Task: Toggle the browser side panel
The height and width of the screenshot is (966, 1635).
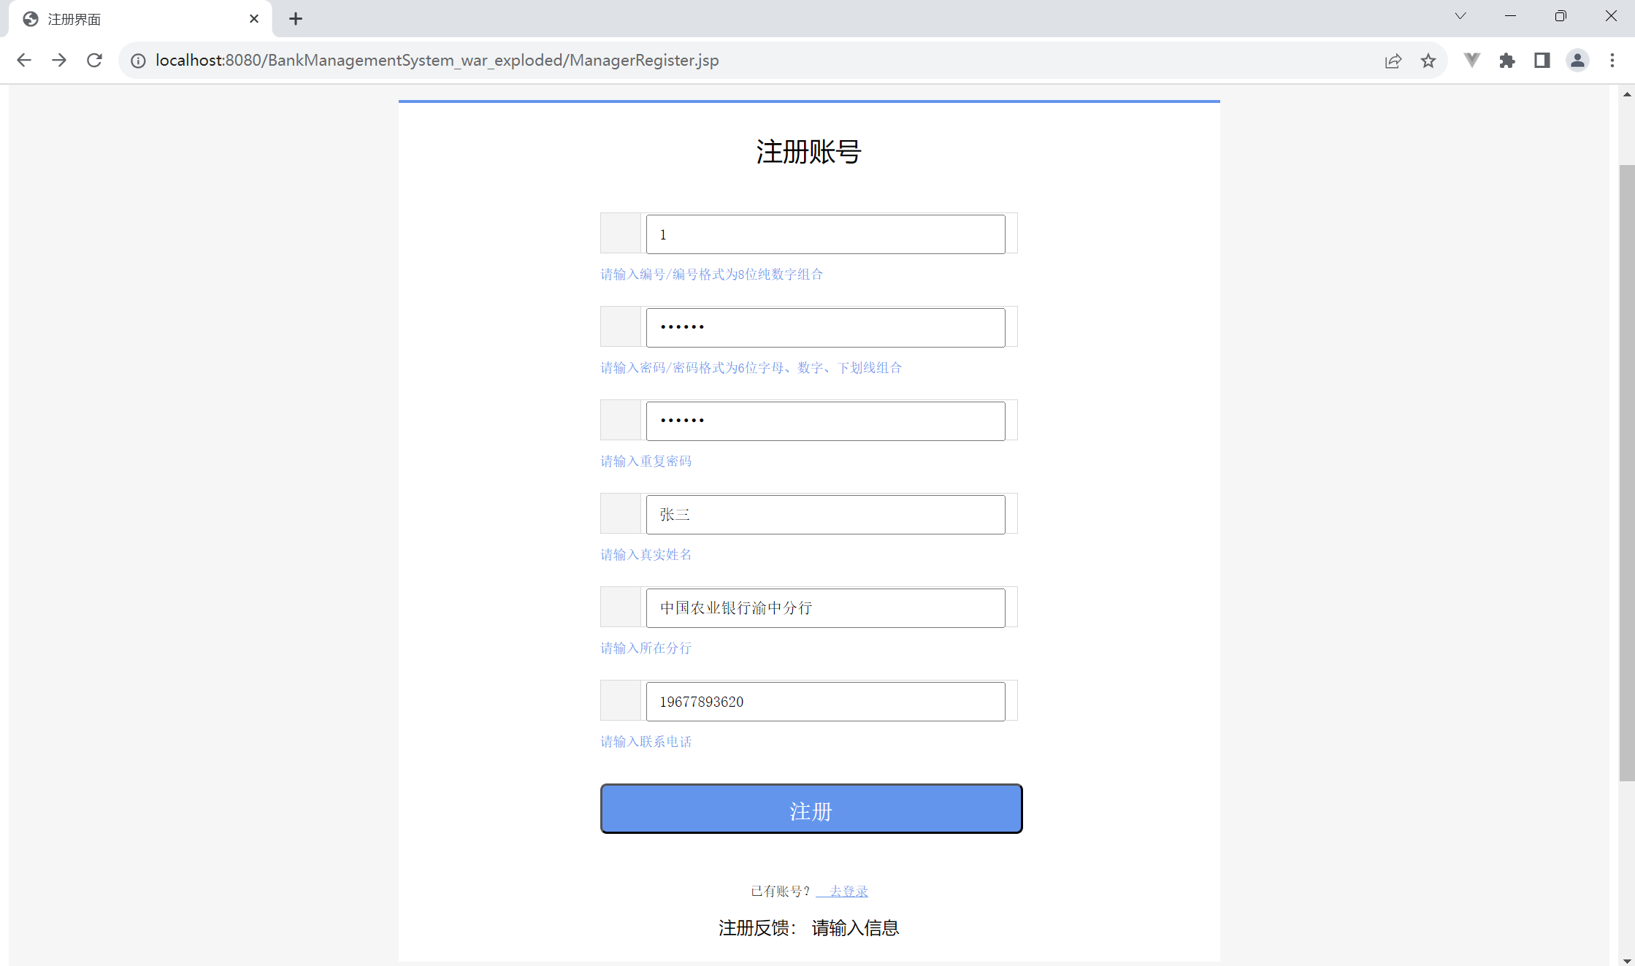Action: [x=1542, y=61]
